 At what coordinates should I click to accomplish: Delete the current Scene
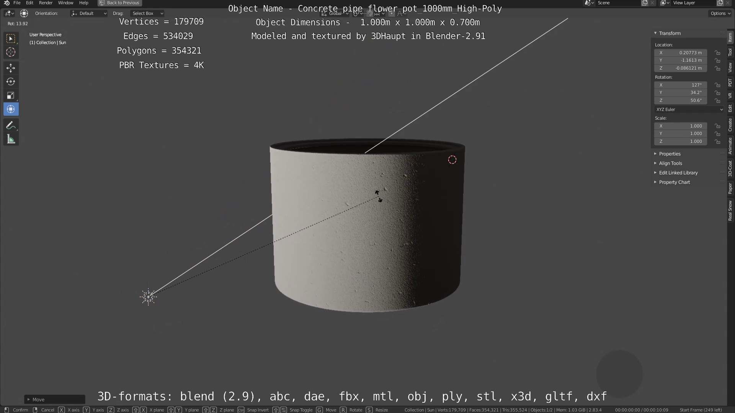pos(652,3)
